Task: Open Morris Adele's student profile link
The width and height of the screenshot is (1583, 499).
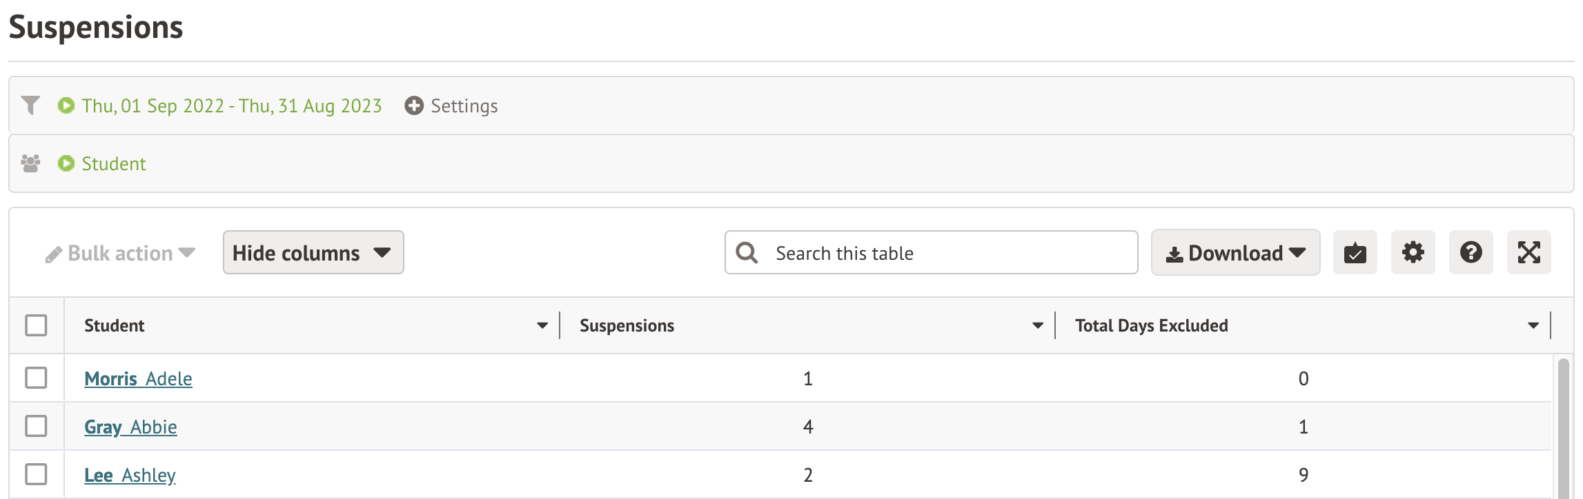Action: tap(138, 378)
